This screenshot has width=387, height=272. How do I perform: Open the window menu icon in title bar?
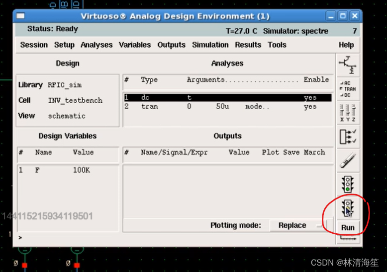point(20,16)
